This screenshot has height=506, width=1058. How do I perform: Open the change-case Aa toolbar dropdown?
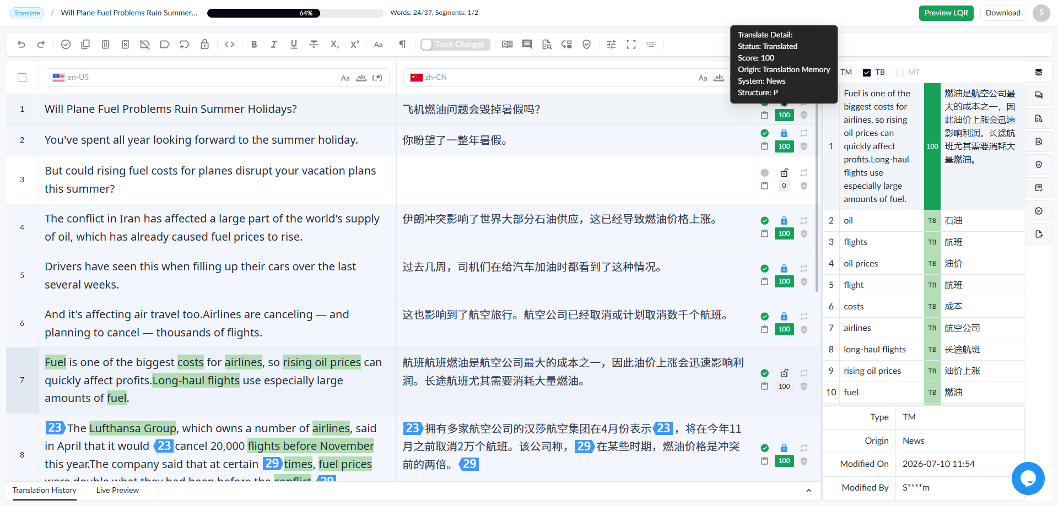(379, 45)
